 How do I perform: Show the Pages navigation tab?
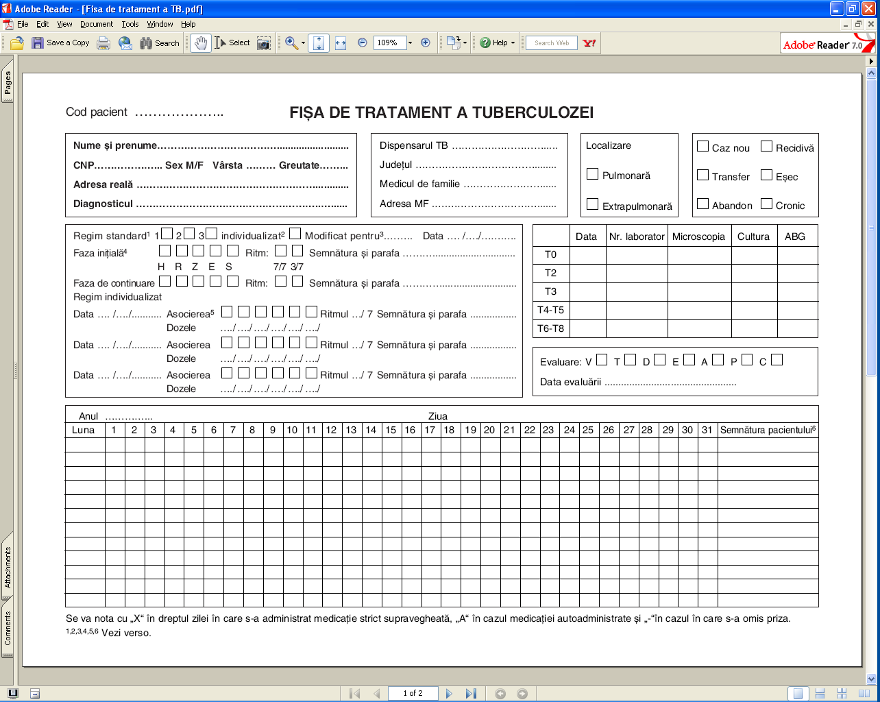point(8,83)
